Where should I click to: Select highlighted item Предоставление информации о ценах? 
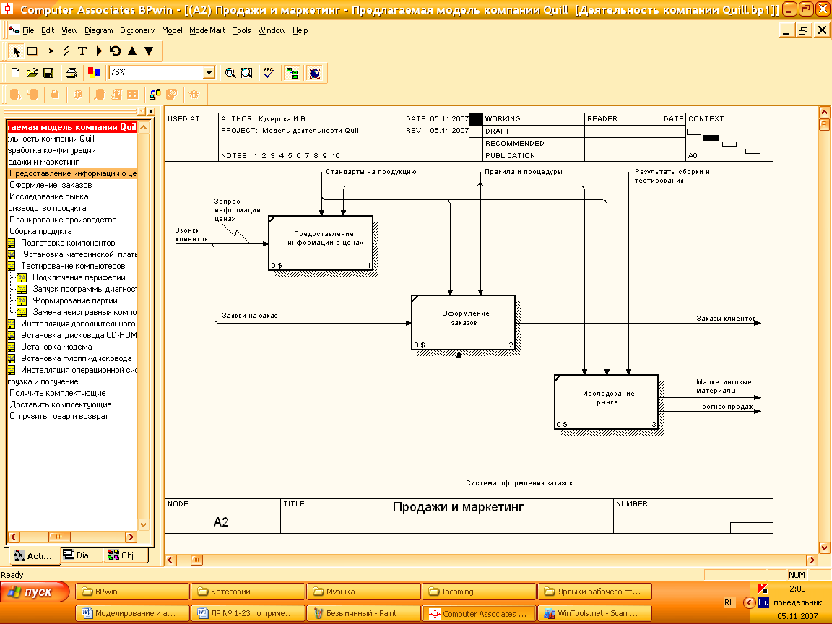point(73,173)
